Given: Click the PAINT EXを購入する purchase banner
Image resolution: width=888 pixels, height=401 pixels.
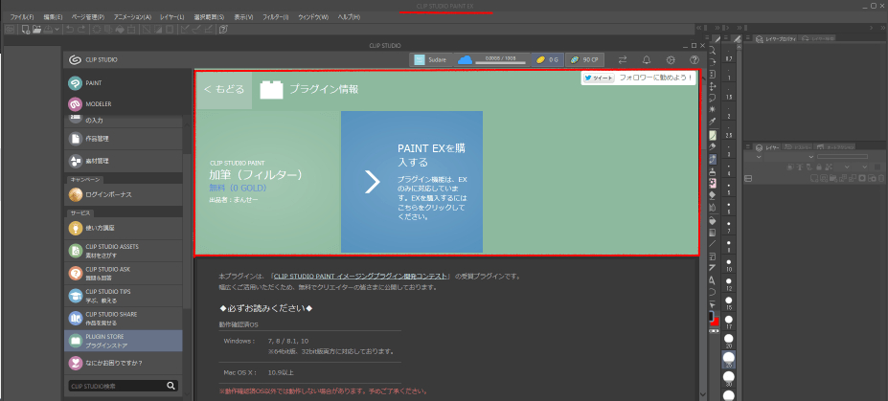Looking at the screenshot, I should coord(412,182).
